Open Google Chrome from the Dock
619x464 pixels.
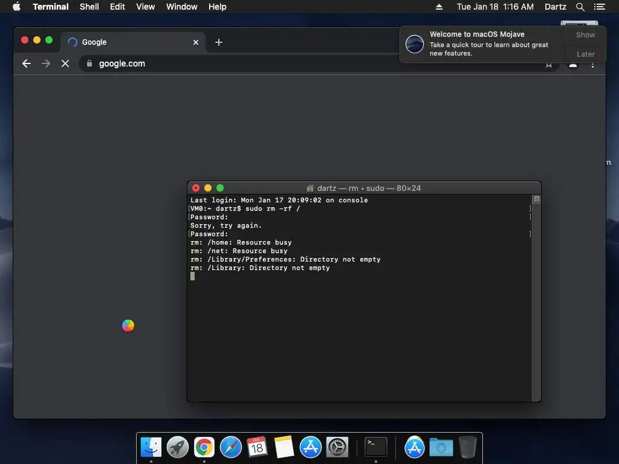pyautogui.click(x=204, y=448)
